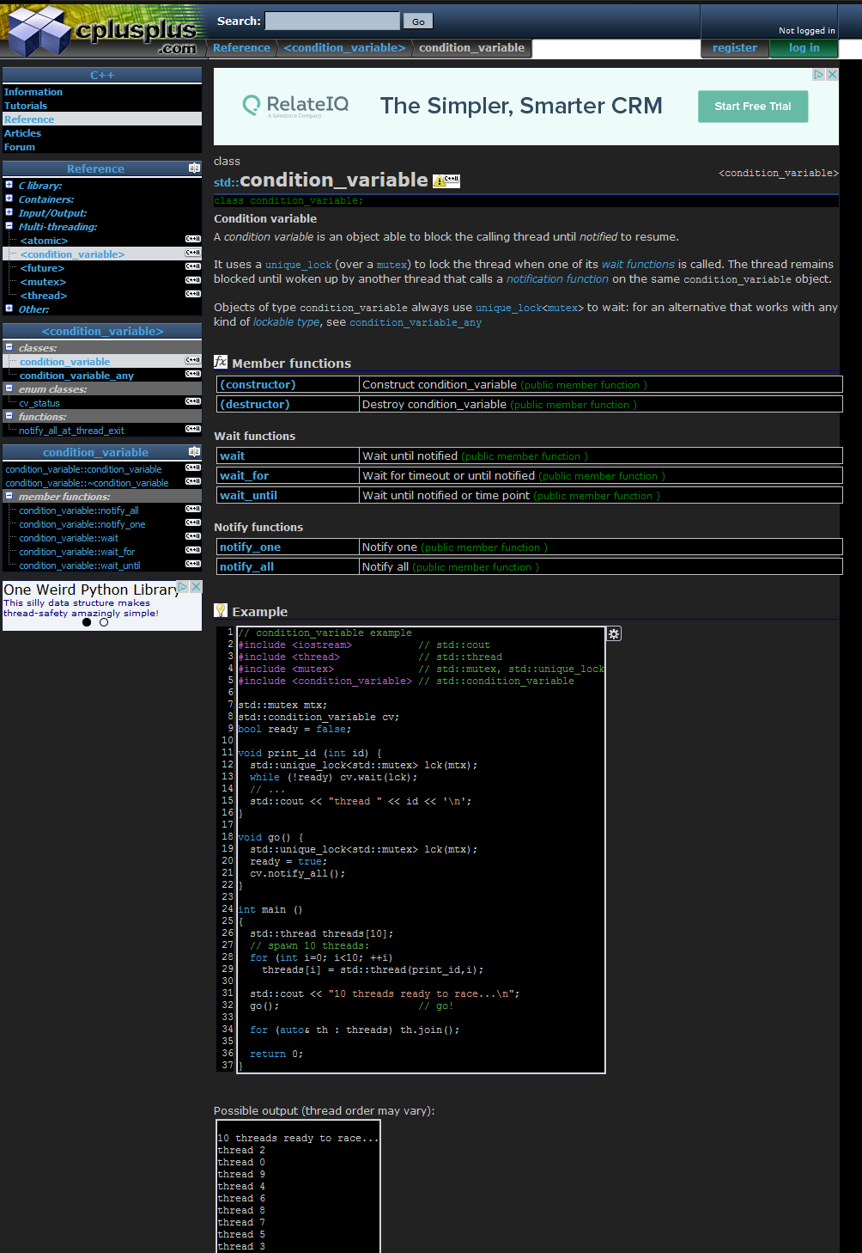Click inside the Search input field
The width and height of the screenshot is (862, 1253).
pos(331,20)
